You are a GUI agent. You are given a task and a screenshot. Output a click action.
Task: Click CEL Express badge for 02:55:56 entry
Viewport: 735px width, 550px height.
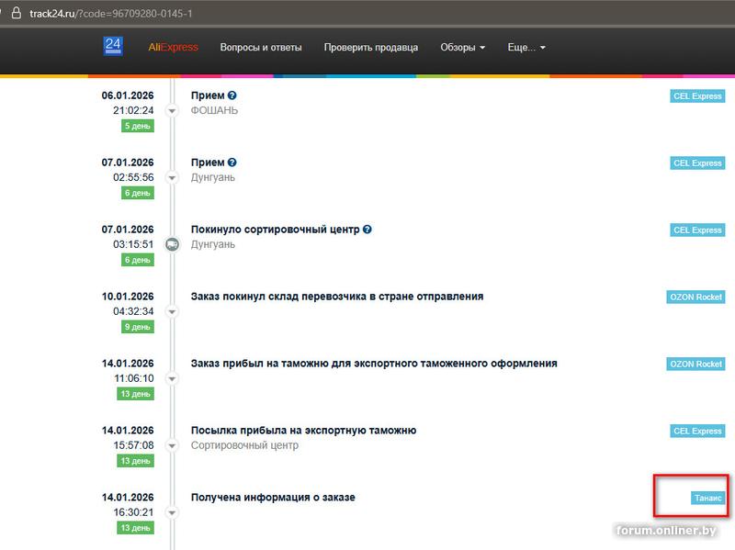point(697,163)
